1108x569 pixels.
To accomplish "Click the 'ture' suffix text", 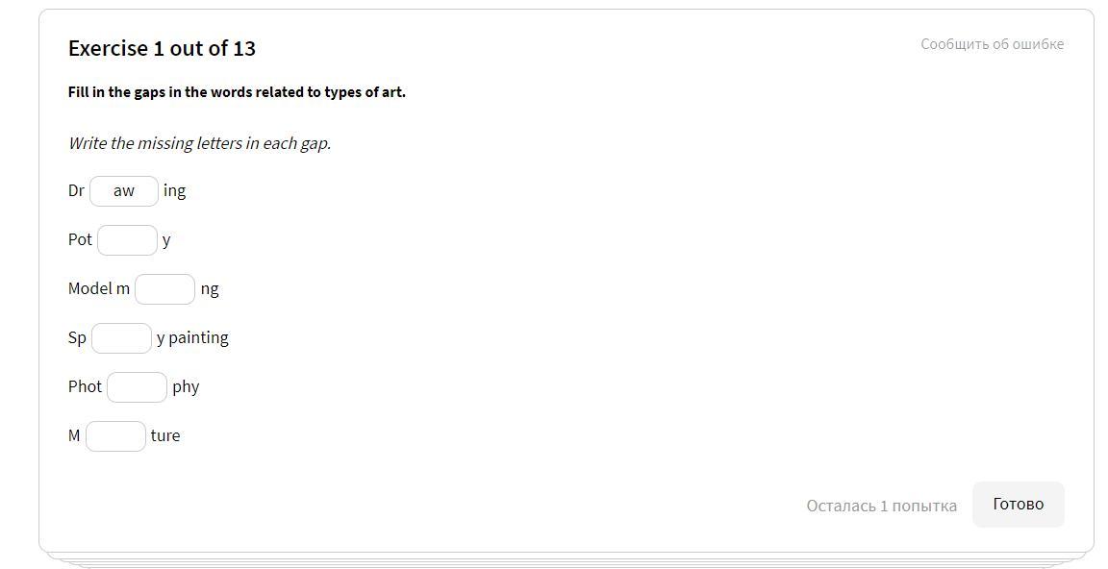I will coord(165,436).
